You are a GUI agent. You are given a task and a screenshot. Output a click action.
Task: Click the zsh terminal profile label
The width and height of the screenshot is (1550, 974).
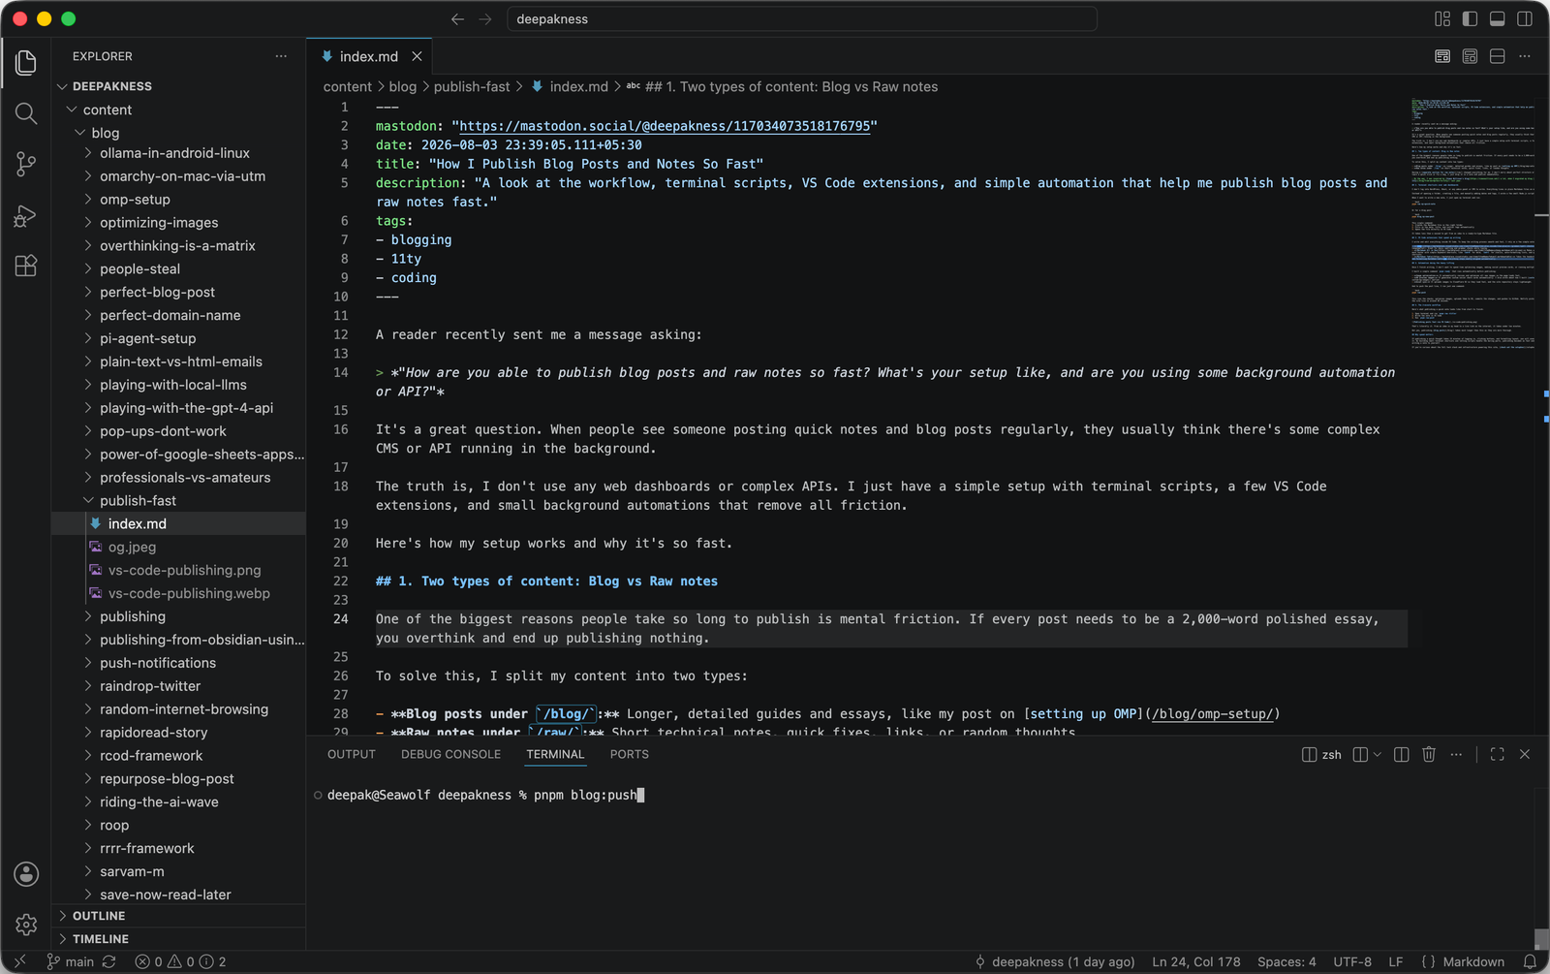coord(1321,754)
